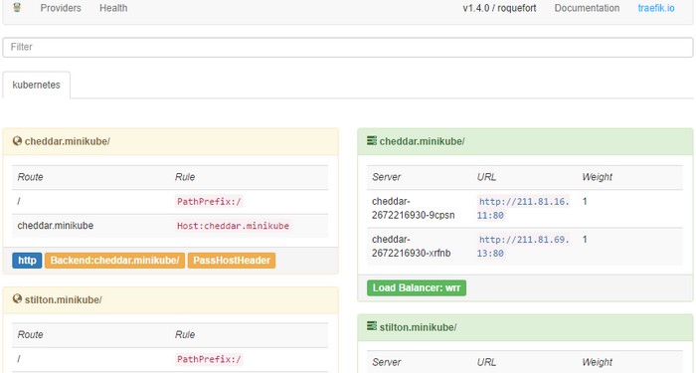Click the blue http entrypoint badge
The image size is (696, 373).
(27, 261)
